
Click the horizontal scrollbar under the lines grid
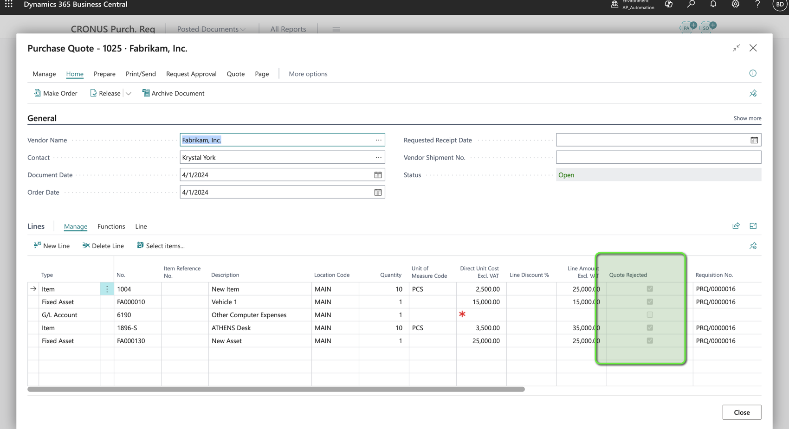(x=276, y=390)
